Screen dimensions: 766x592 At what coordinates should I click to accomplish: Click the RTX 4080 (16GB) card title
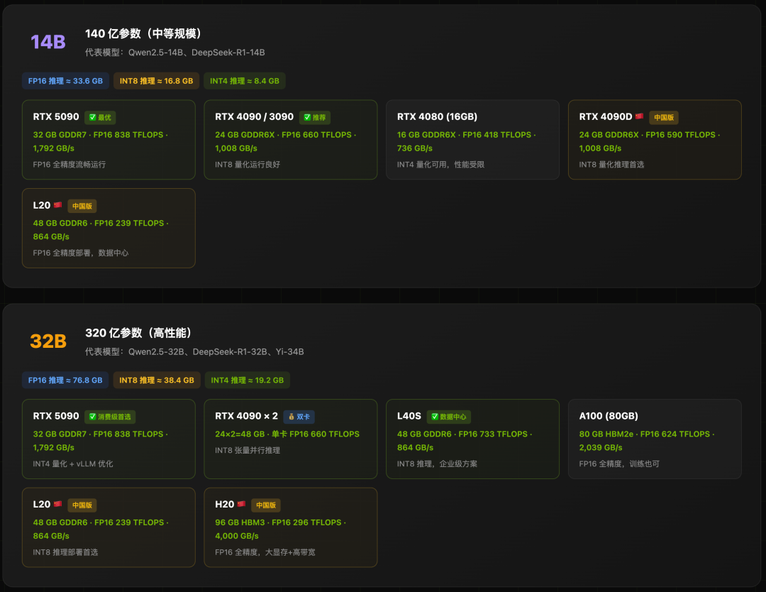pyautogui.click(x=437, y=117)
